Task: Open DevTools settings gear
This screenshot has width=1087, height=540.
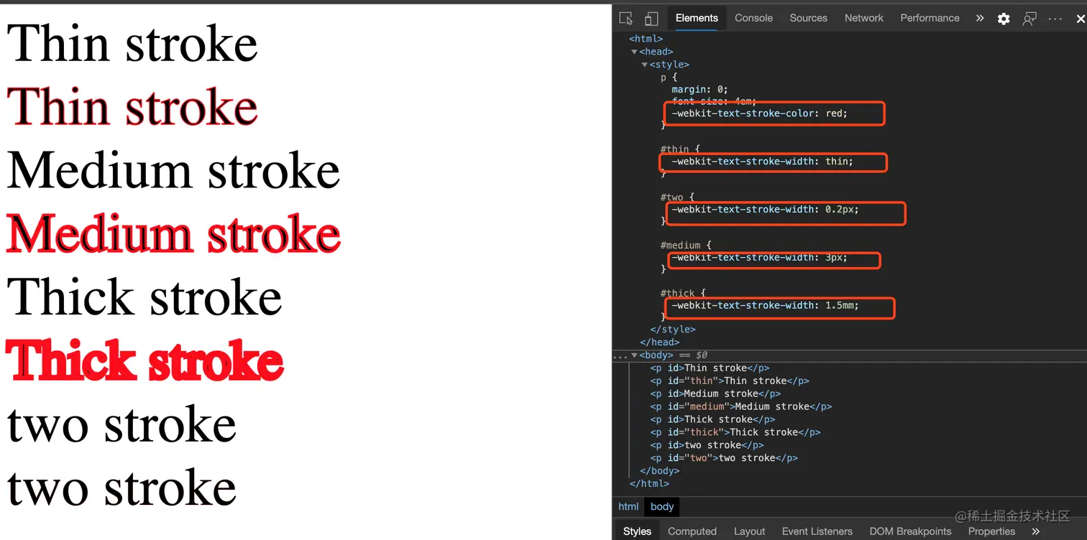Action: coord(1004,19)
